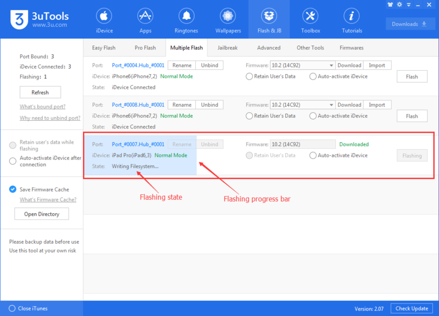Minimize the 3uTools window

tap(418, 5)
